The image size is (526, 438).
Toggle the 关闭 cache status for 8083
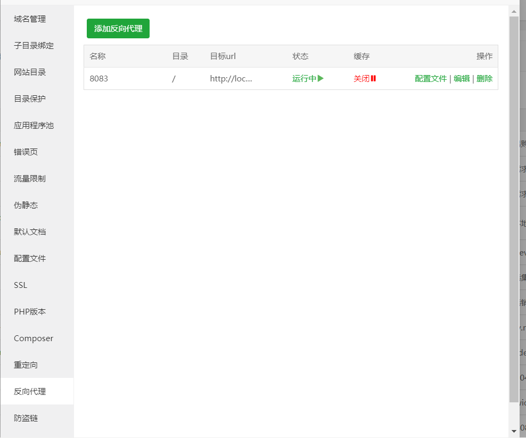[x=365, y=78]
